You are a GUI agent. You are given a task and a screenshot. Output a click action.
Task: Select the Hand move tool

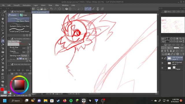coord(3,19)
